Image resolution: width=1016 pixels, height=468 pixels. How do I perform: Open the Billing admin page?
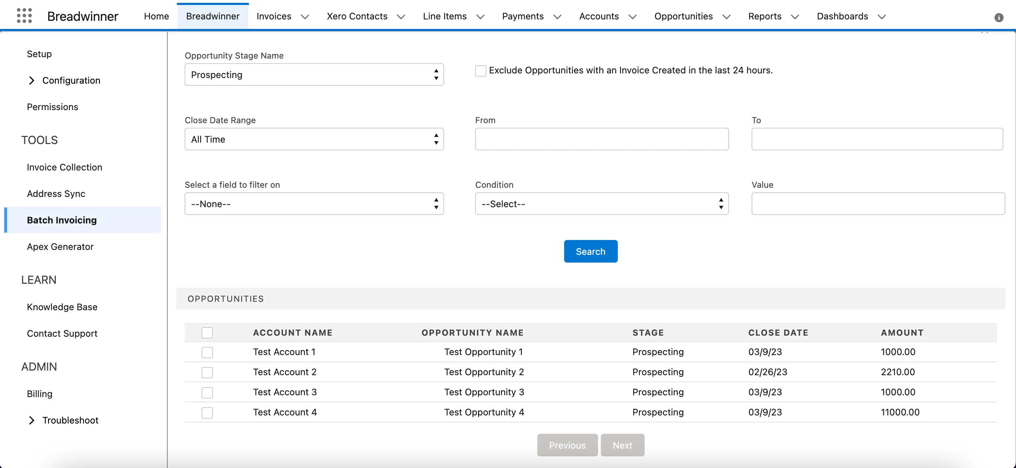coord(40,394)
